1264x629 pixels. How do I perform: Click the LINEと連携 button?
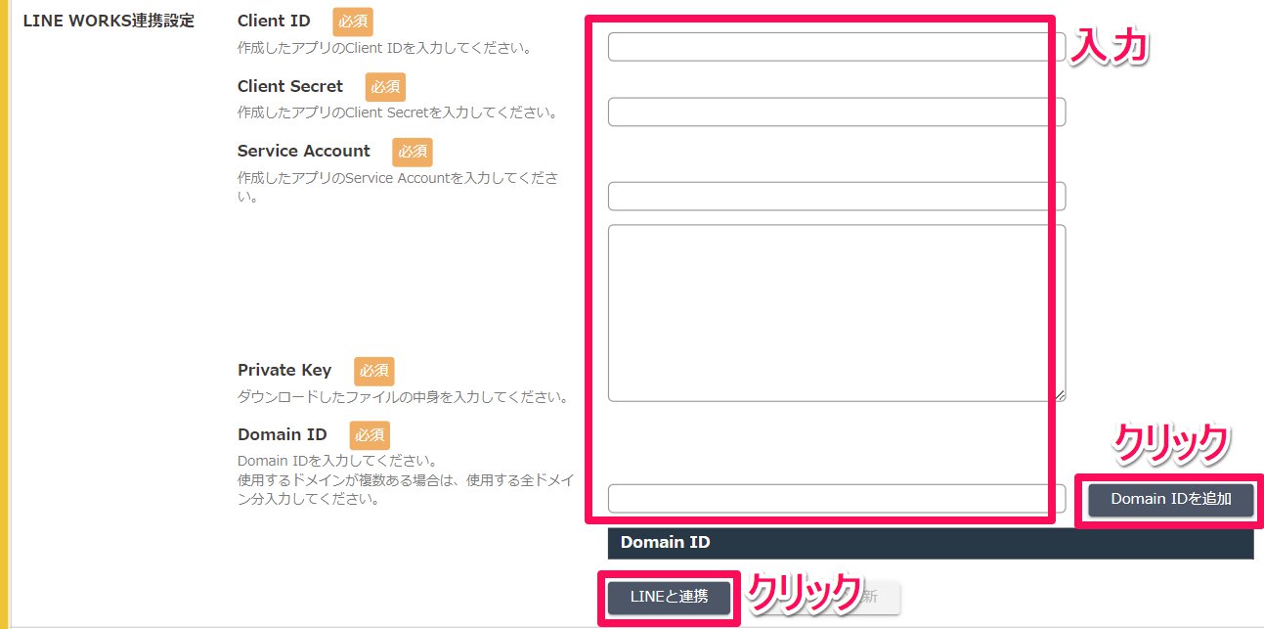(x=670, y=597)
